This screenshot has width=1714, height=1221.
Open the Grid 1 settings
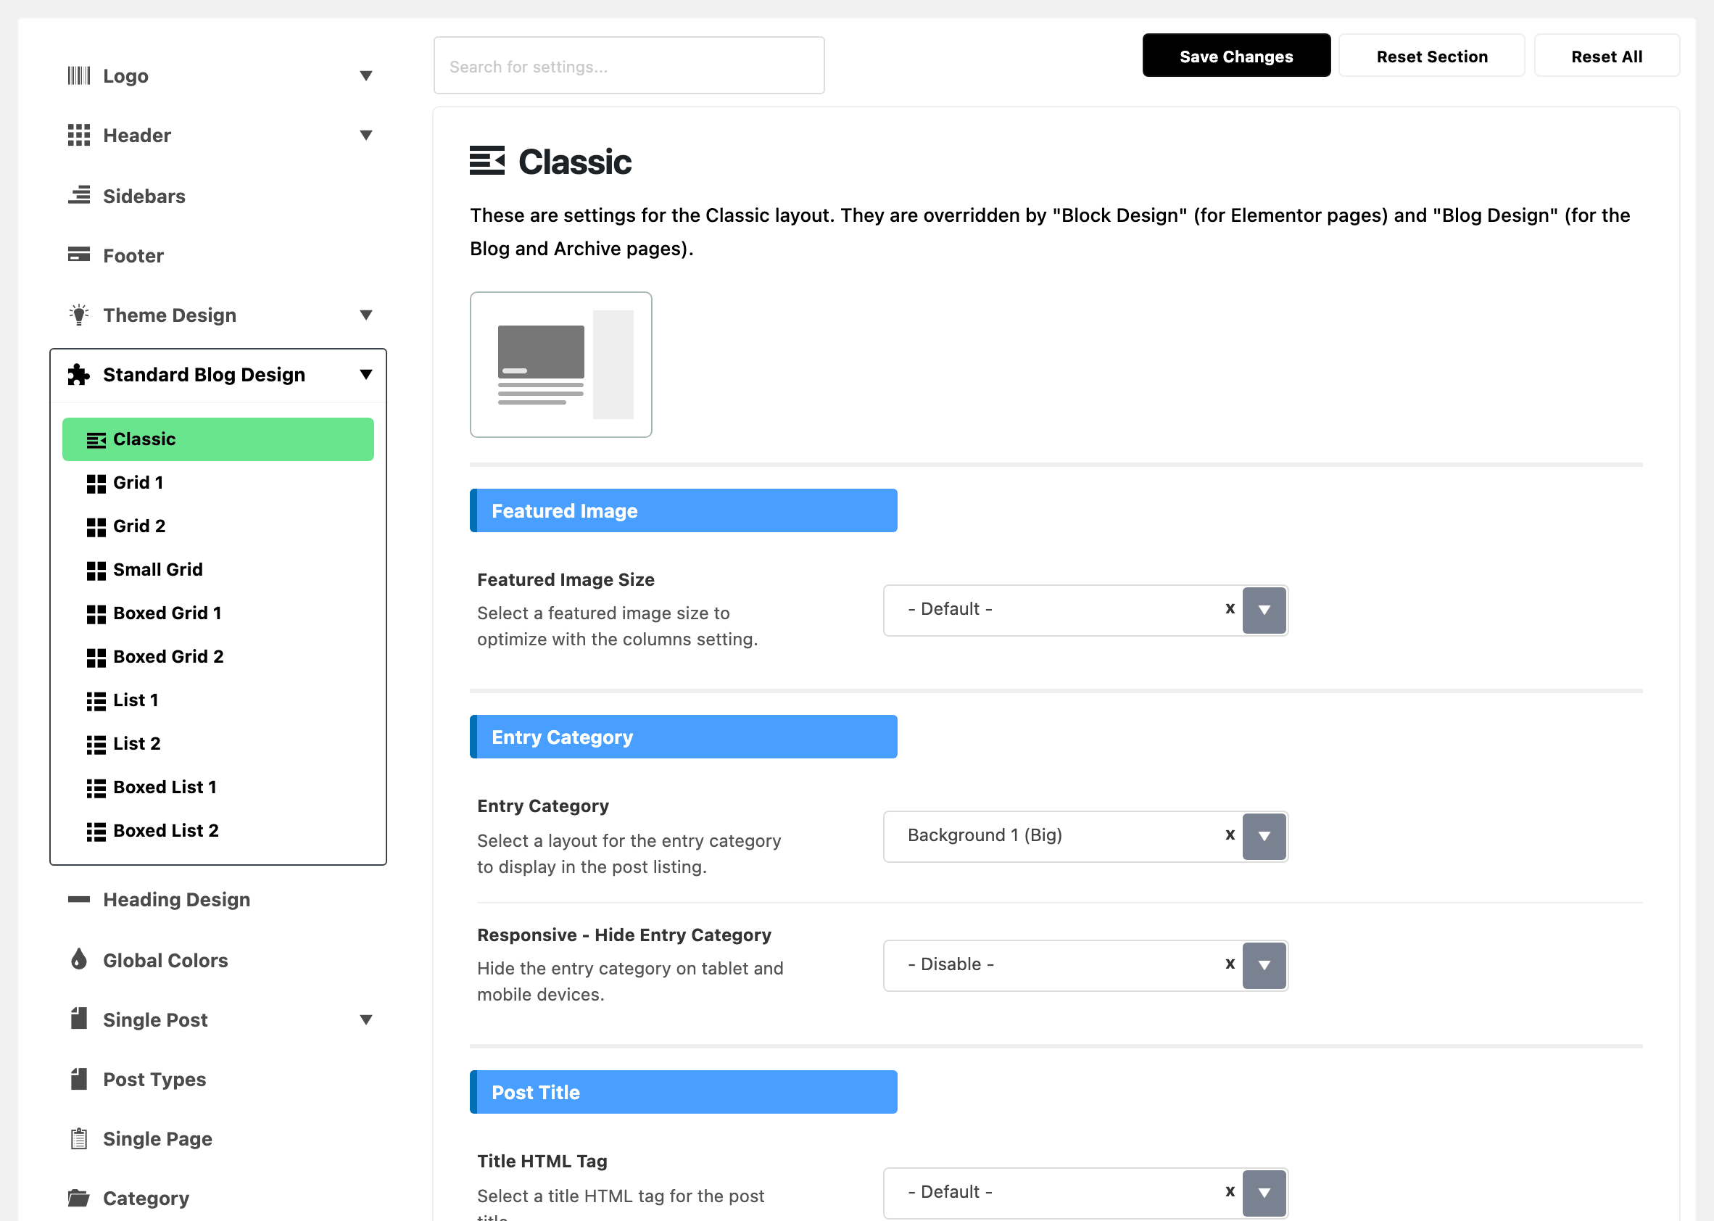click(x=218, y=484)
